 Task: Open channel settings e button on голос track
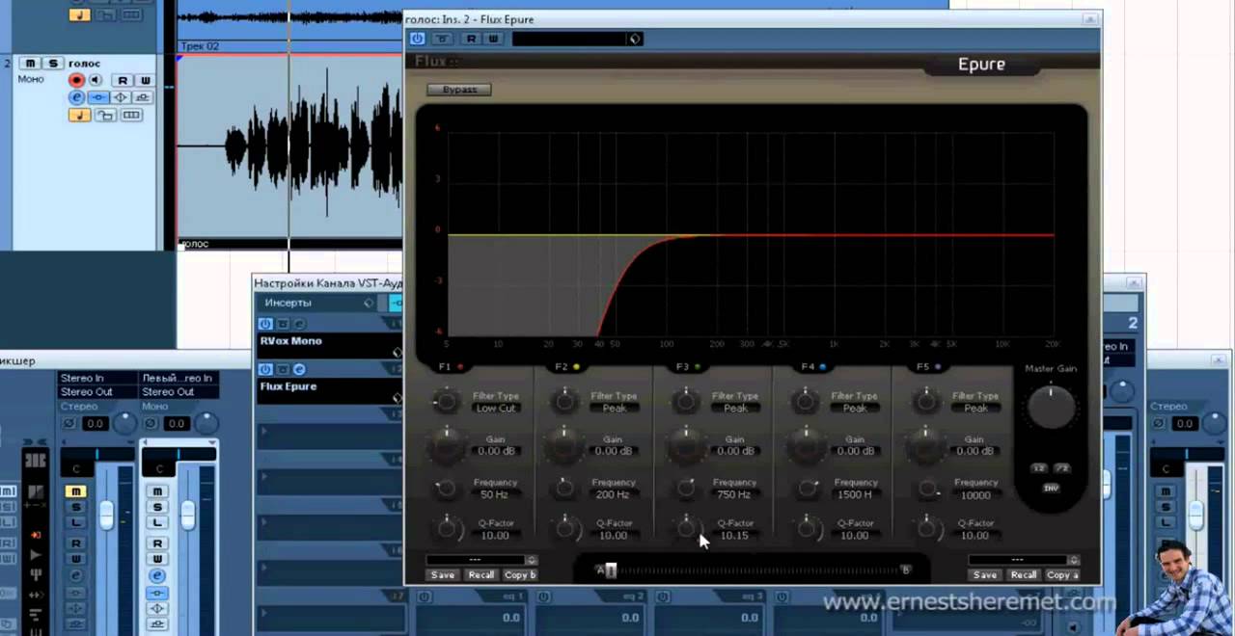click(x=77, y=97)
